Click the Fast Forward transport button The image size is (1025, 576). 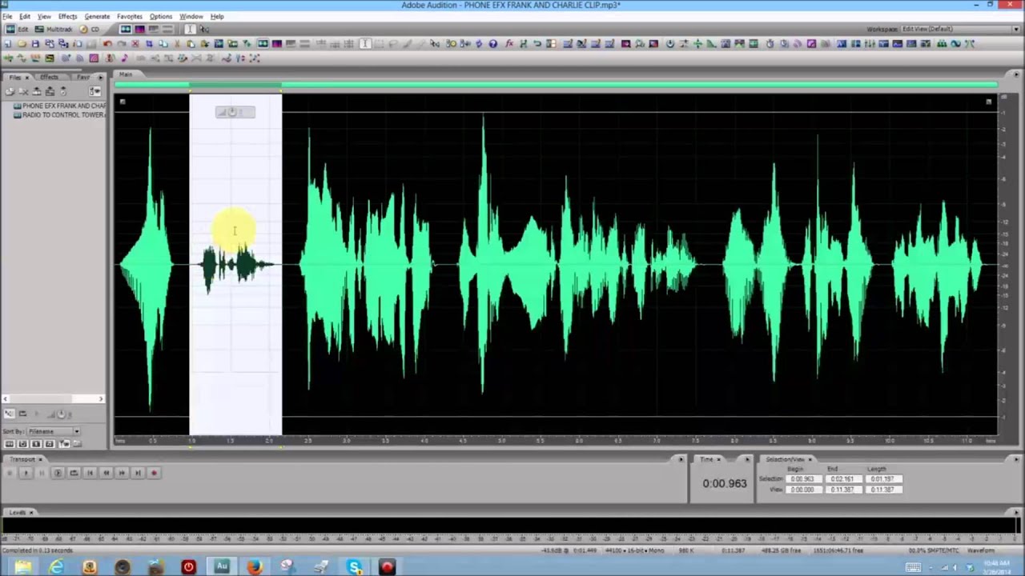[122, 473]
